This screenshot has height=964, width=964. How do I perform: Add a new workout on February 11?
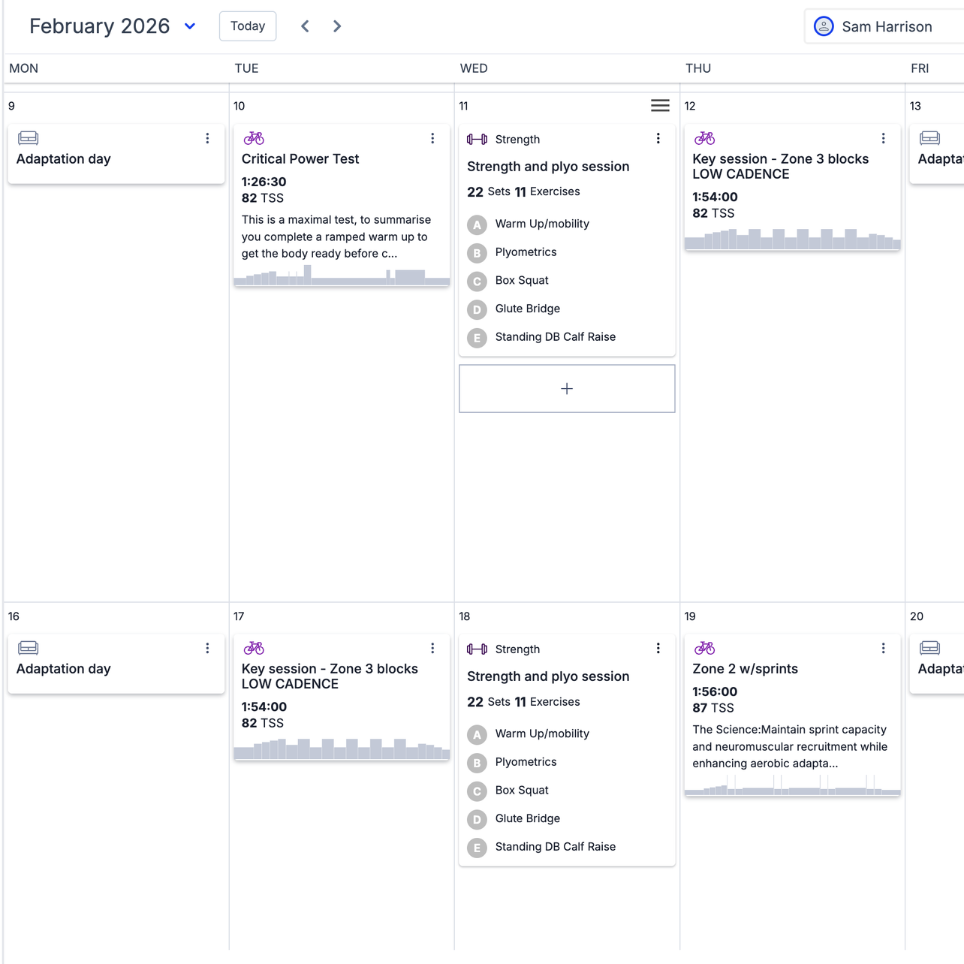pyautogui.click(x=566, y=388)
